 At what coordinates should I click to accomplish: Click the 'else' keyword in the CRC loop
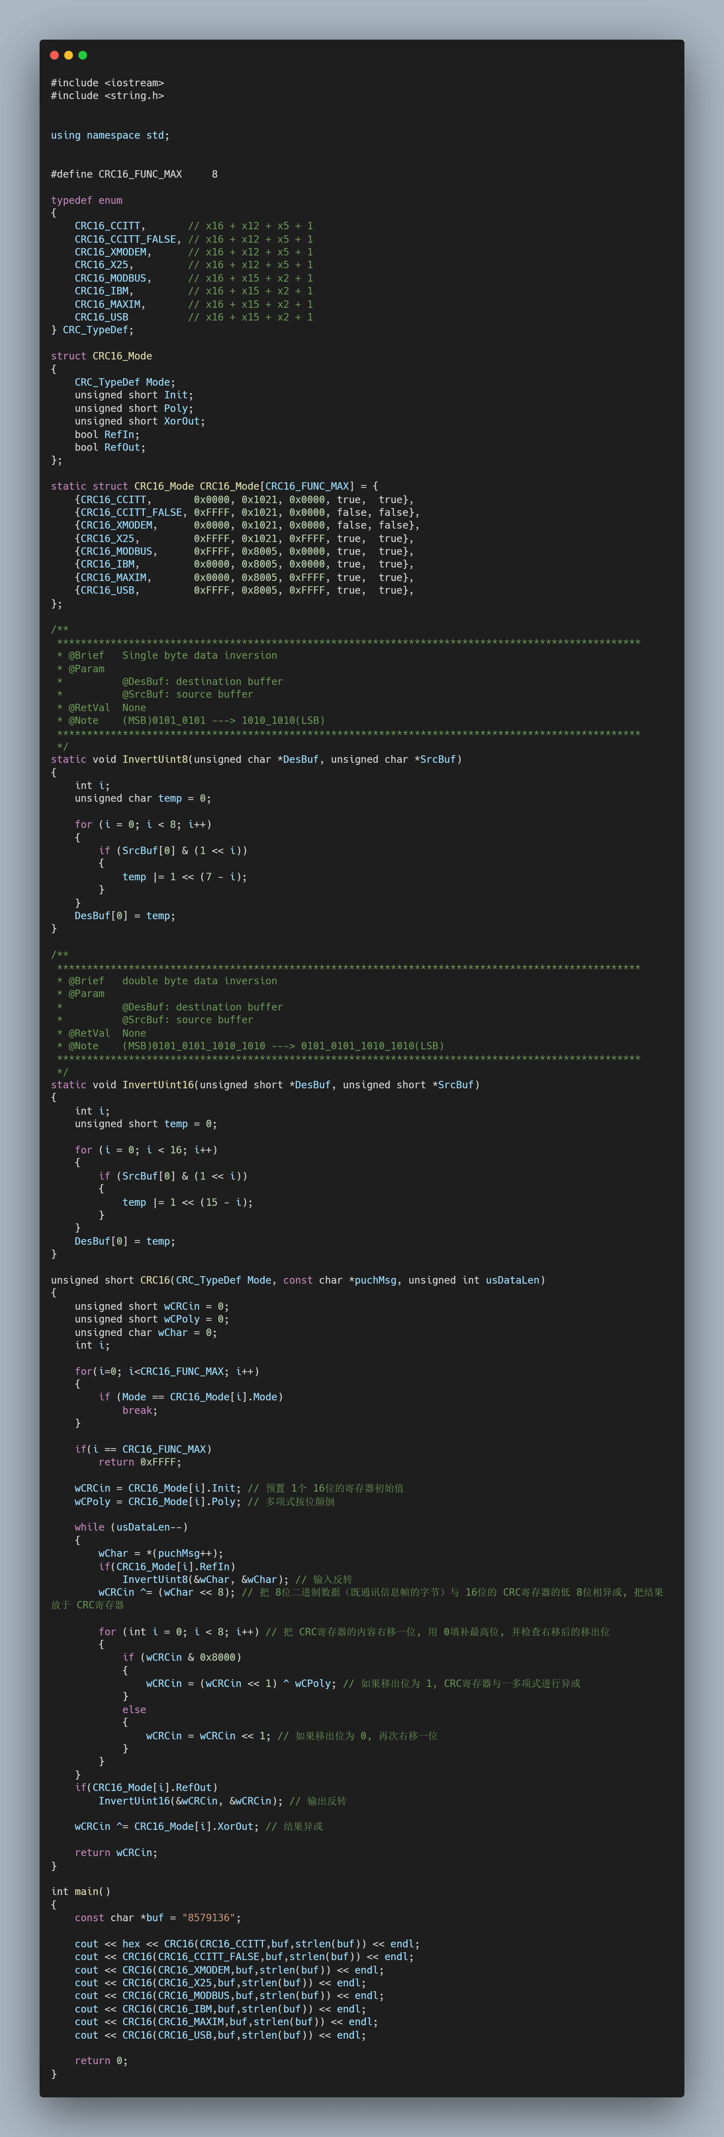coord(134,1710)
